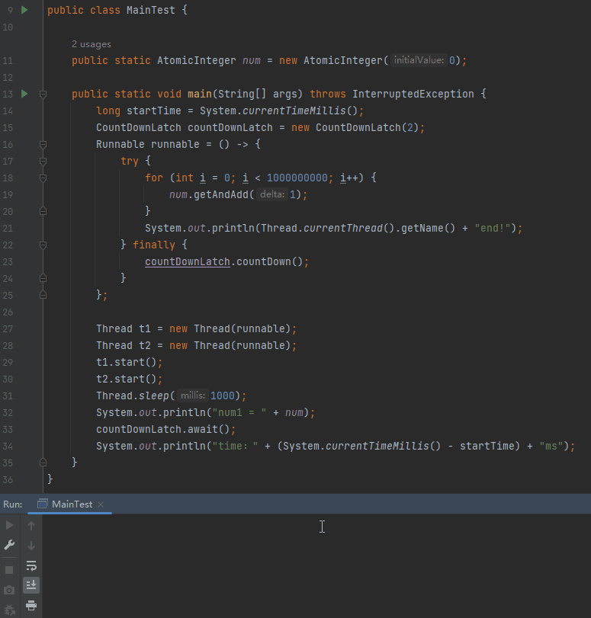Screen dimensions: 591x618
Task: Click the "time: " string literal
Action: click(235, 446)
